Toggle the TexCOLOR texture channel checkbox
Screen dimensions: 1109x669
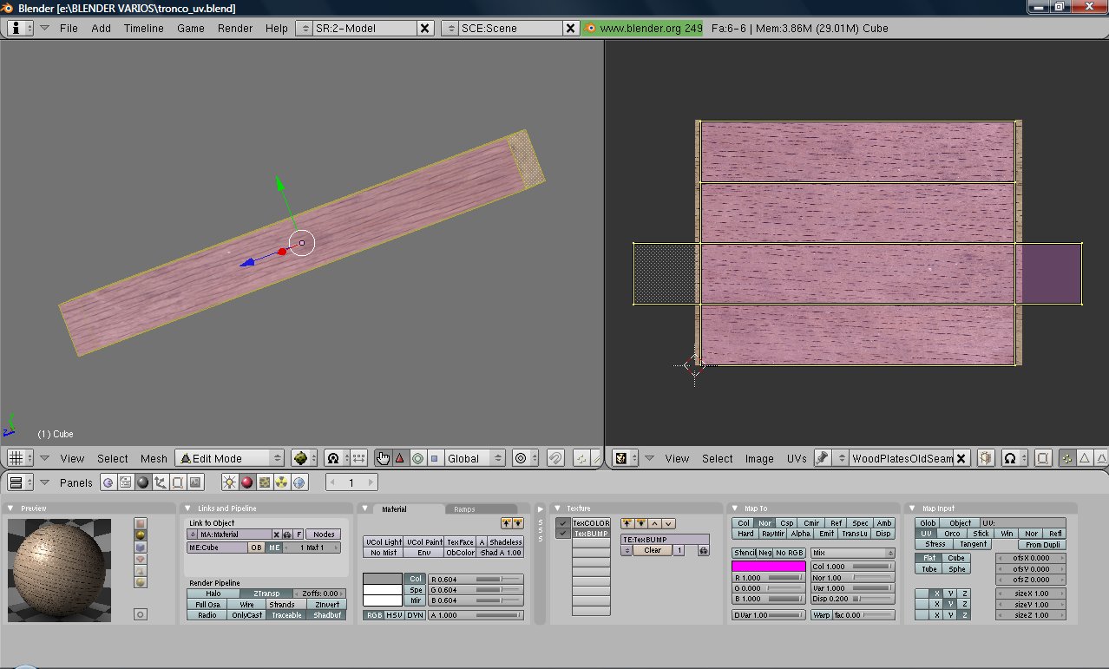pos(564,523)
